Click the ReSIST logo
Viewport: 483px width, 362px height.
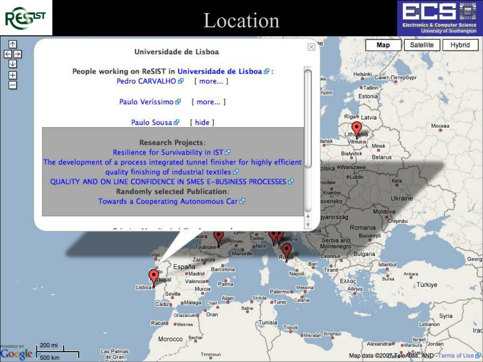pos(26,18)
